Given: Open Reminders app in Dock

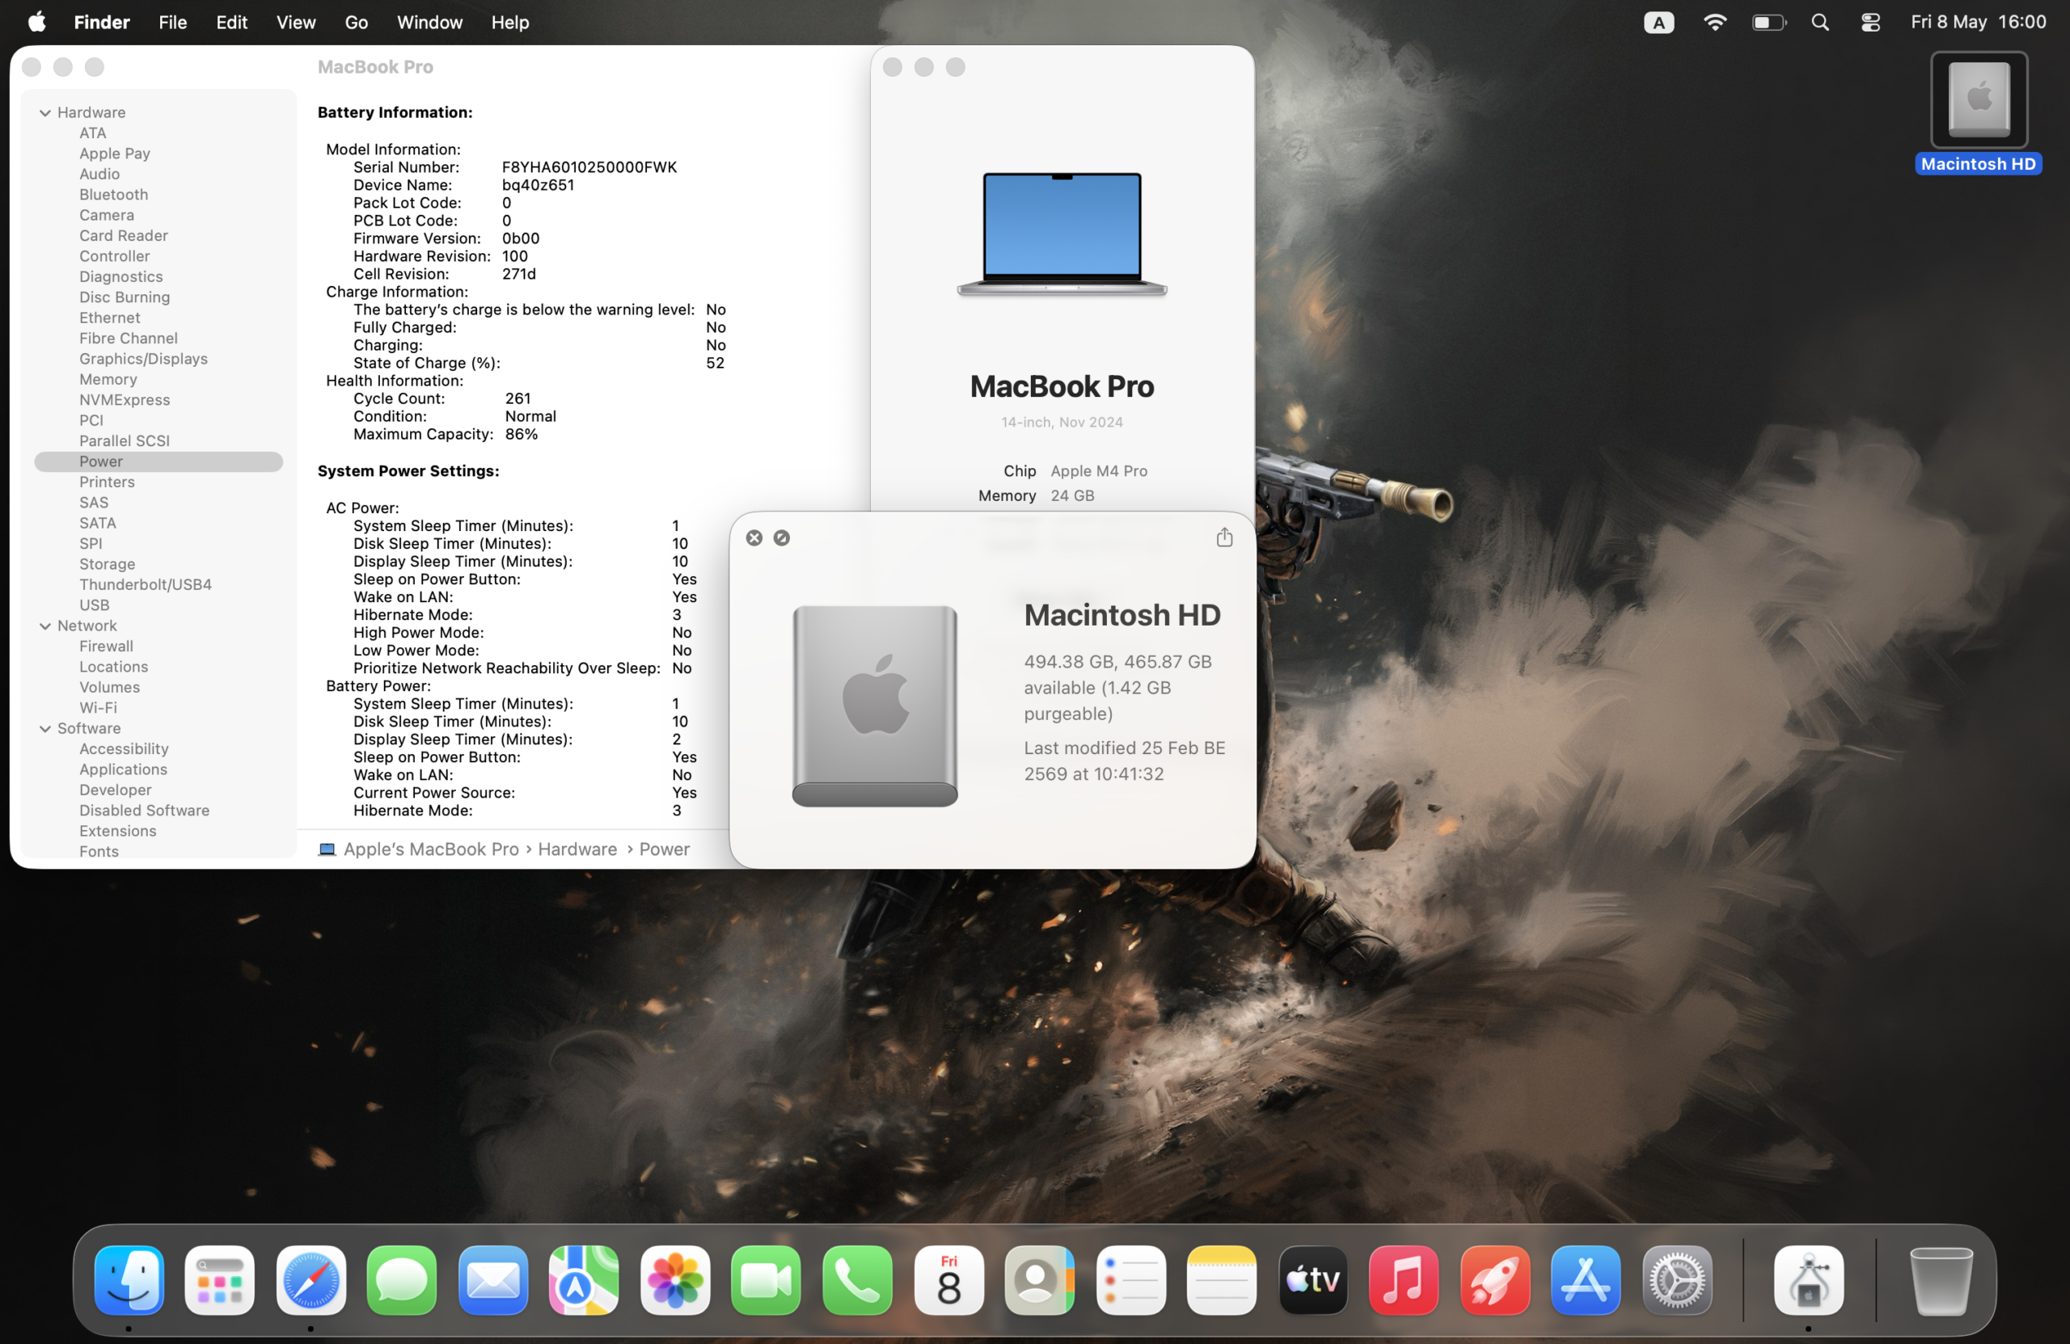Looking at the screenshot, I should (1130, 1279).
